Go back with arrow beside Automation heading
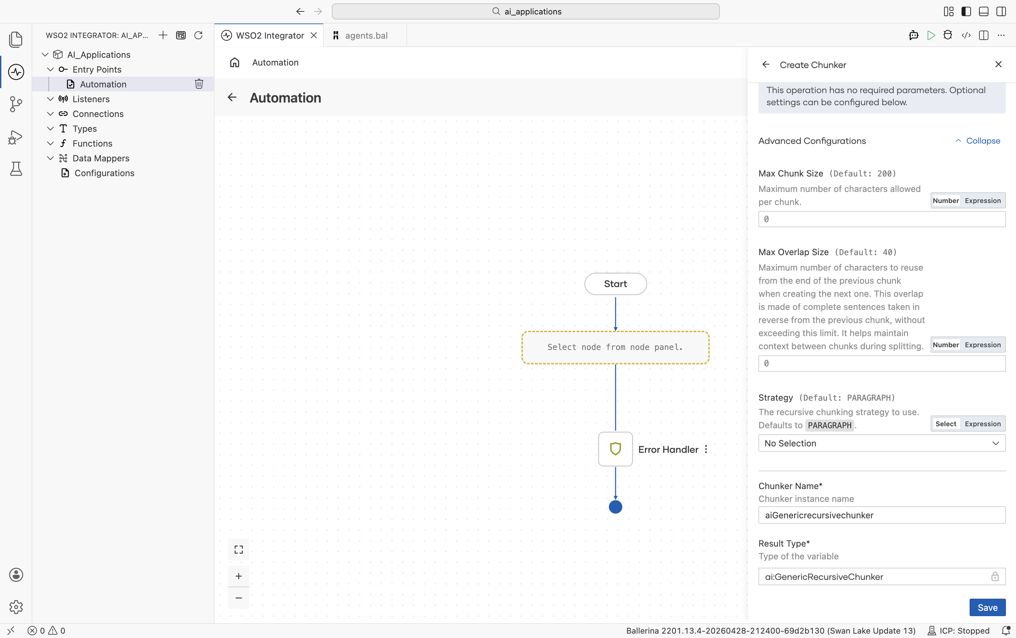This screenshot has width=1016, height=638. click(232, 97)
